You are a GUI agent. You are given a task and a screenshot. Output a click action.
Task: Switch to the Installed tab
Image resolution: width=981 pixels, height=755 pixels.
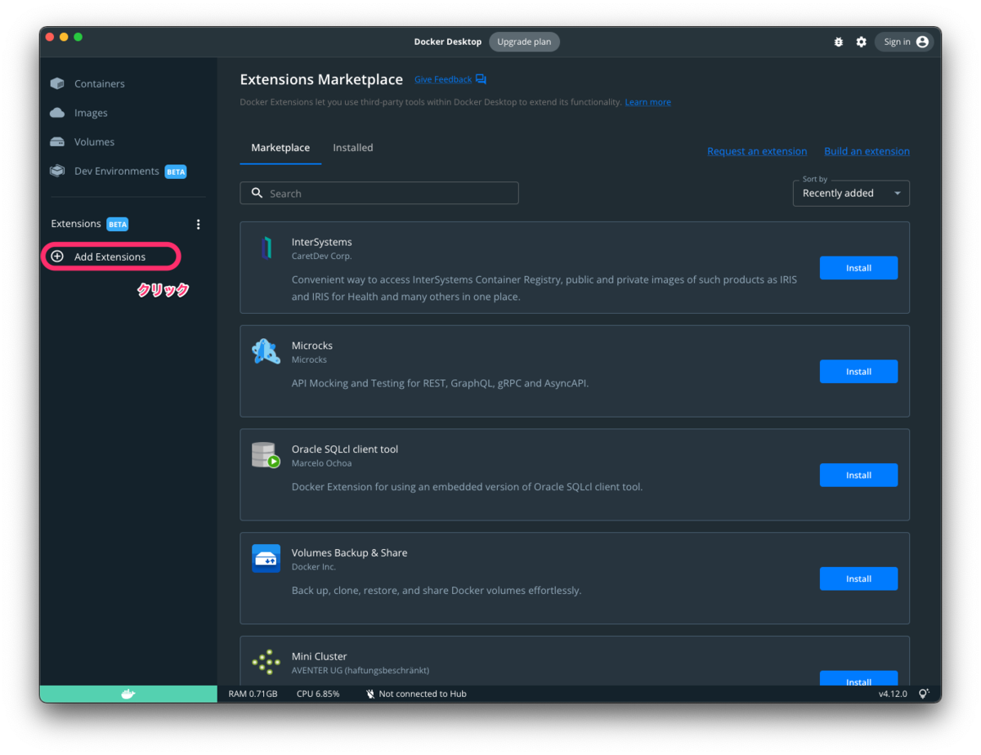353,148
